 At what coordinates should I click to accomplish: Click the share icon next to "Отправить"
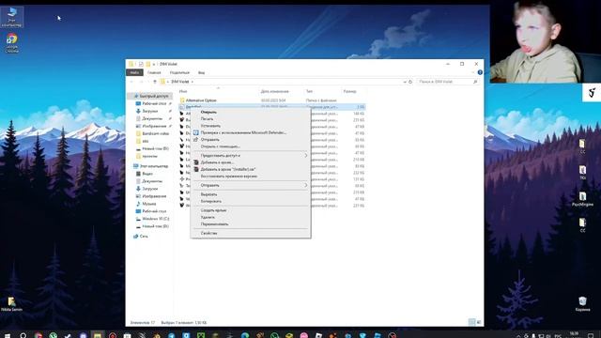click(x=196, y=140)
